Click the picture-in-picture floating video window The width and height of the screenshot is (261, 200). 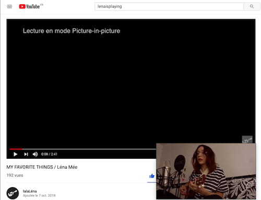[206, 171]
